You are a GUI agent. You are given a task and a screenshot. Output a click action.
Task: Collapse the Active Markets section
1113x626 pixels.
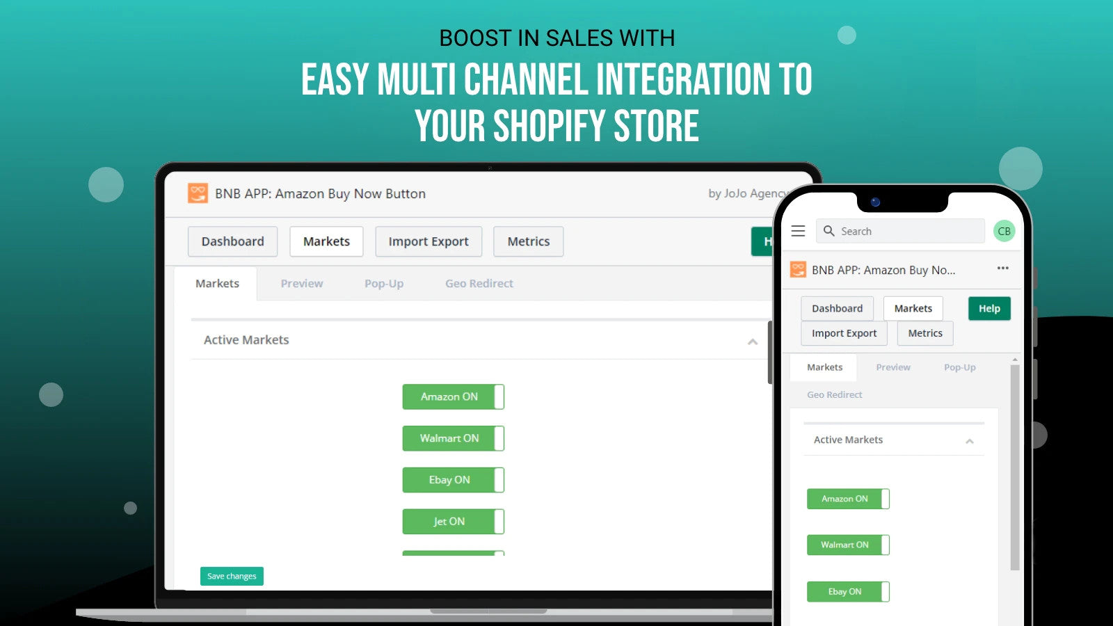pos(752,342)
